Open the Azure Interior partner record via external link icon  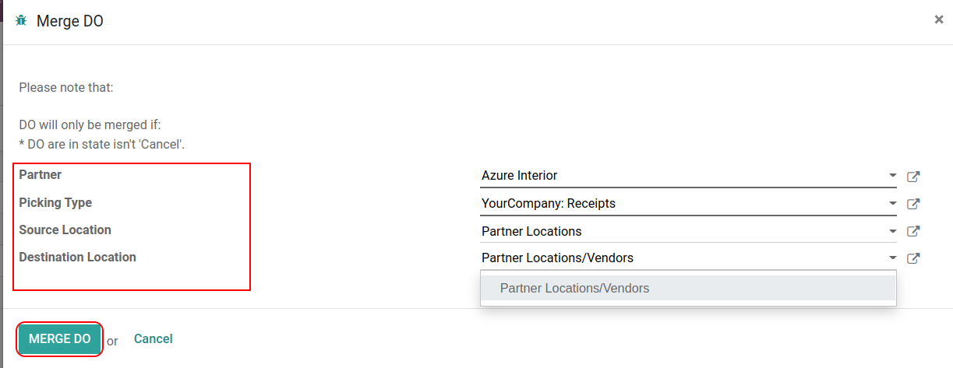pos(913,177)
